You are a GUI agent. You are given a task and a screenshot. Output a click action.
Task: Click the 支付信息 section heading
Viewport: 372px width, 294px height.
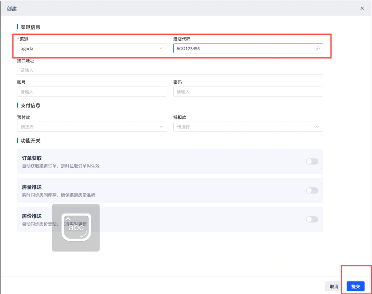coord(31,105)
